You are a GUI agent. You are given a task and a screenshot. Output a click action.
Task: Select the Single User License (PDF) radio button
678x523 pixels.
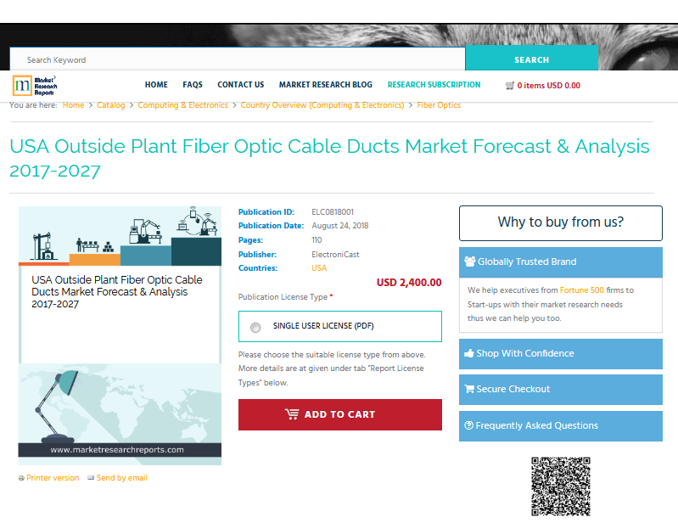point(255,328)
